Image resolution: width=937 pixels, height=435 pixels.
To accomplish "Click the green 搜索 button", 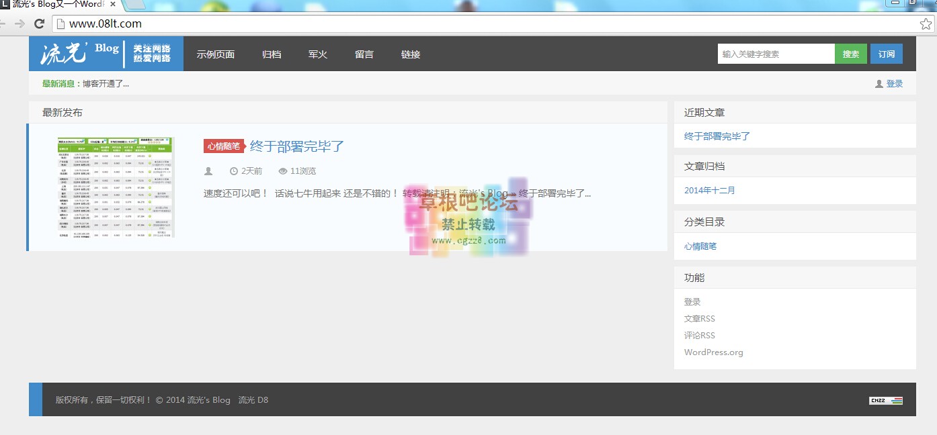I will click(850, 54).
